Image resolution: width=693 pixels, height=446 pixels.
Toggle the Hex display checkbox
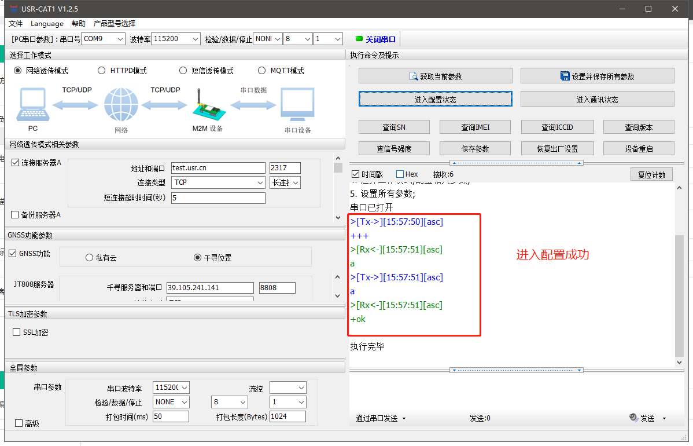(400, 174)
